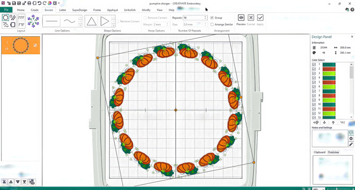The width and height of the screenshot is (355, 190).
Task: Click the Preview eye icon
Action: click(241, 18)
